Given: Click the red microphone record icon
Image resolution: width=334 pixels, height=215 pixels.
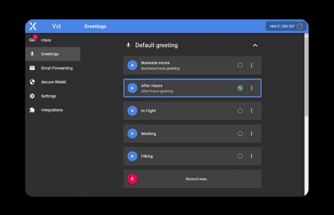Looking at the screenshot, I should [x=132, y=179].
